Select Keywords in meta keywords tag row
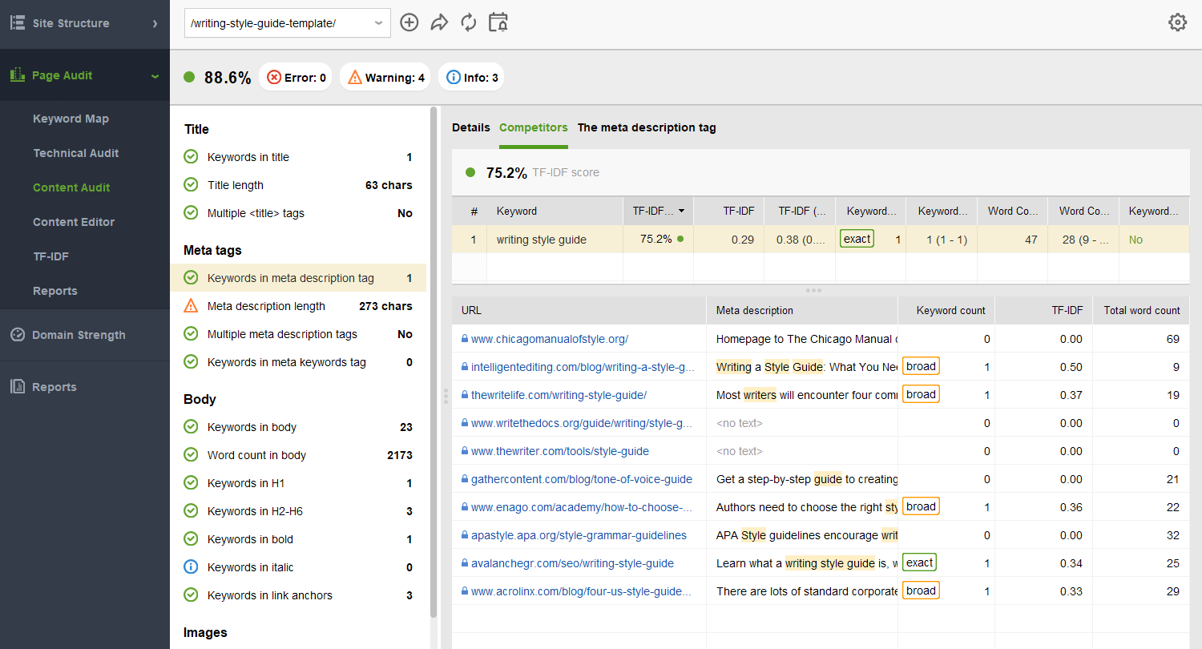1202x649 pixels. click(298, 362)
